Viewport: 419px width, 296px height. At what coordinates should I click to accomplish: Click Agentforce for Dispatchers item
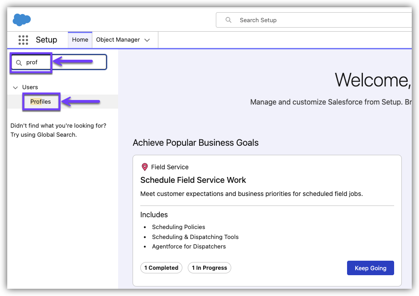tap(189, 247)
